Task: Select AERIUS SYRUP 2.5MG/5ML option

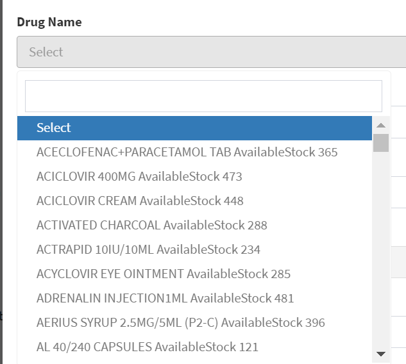Action: pos(194,322)
